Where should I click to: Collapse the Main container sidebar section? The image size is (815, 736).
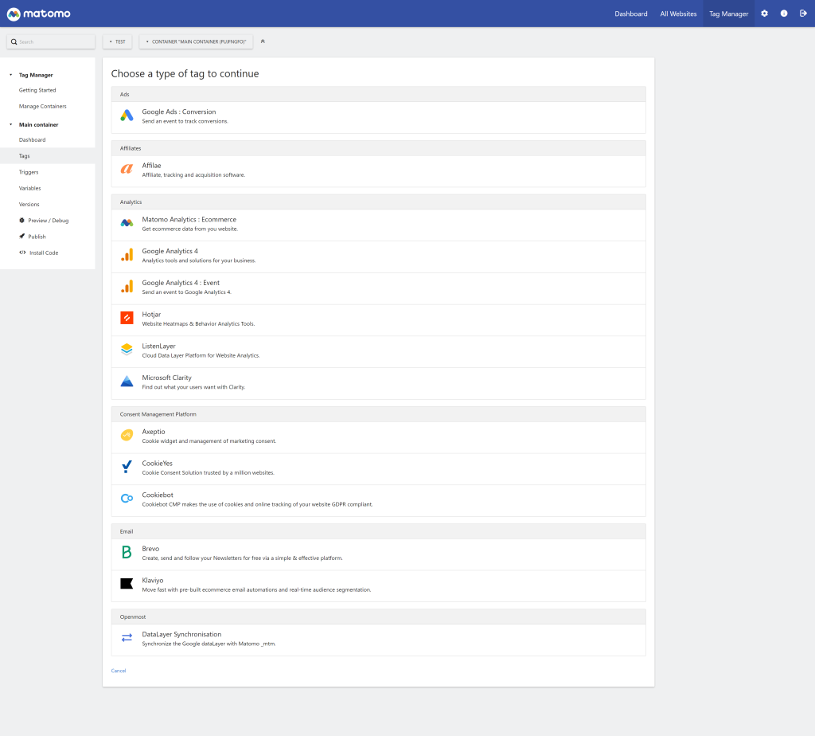[x=11, y=125]
